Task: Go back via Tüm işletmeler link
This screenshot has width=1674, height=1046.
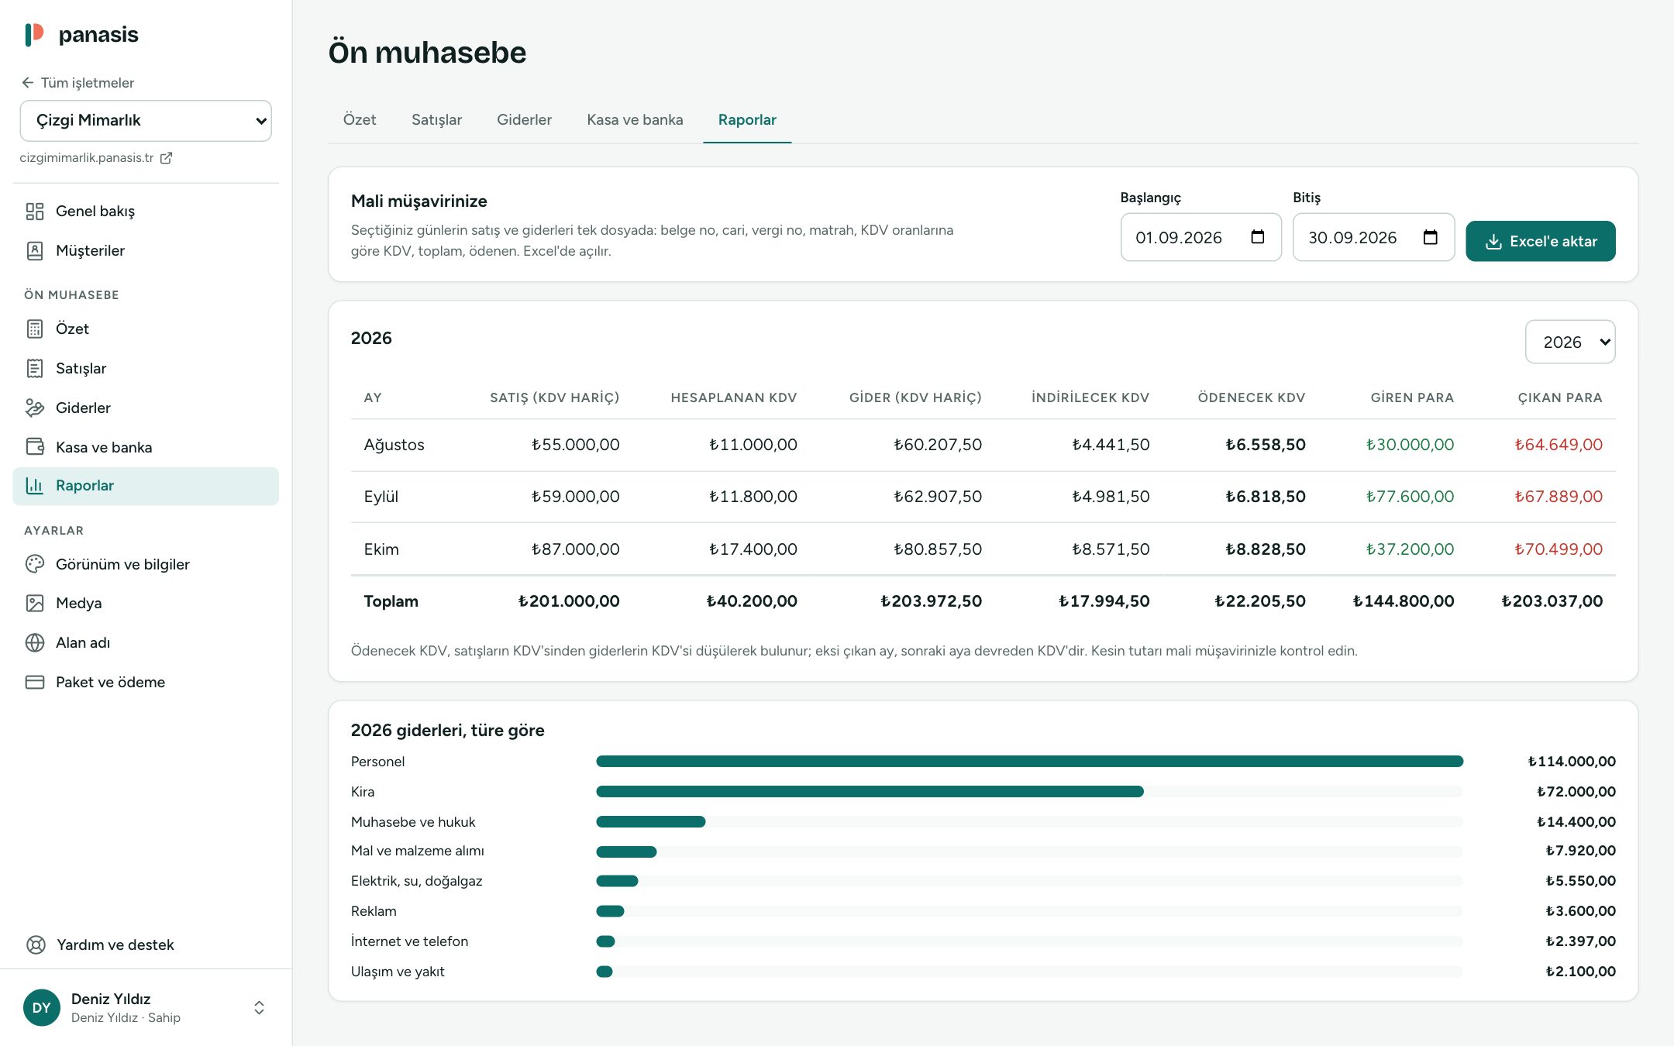Action: pyautogui.click(x=77, y=83)
